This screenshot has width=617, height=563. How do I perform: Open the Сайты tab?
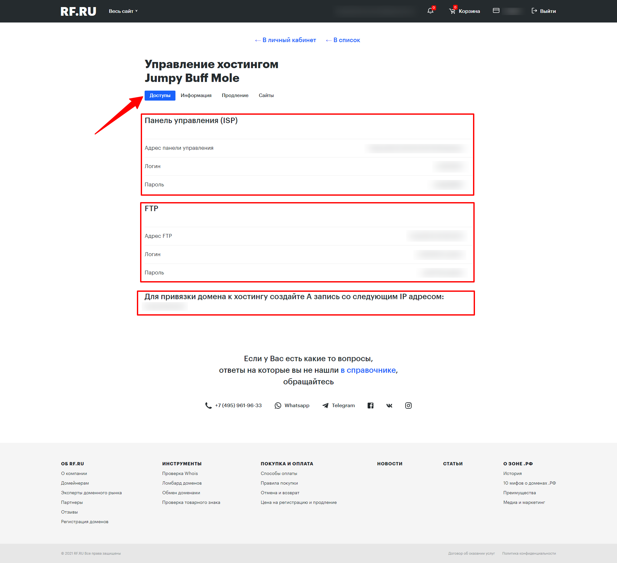(x=266, y=95)
